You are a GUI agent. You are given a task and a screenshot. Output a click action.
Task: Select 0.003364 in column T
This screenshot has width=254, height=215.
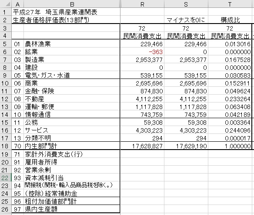[x=230, y=123]
